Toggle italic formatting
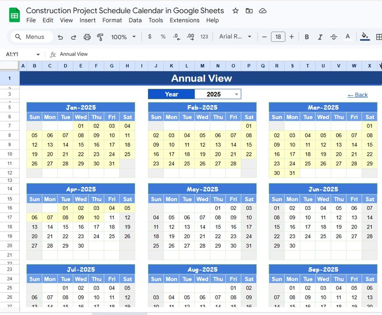 coord(319,37)
